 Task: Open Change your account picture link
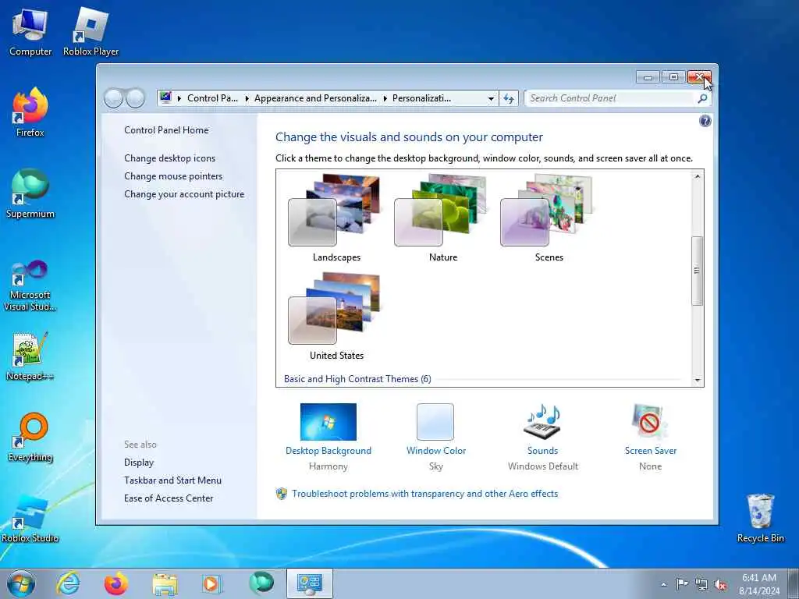(x=184, y=194)
